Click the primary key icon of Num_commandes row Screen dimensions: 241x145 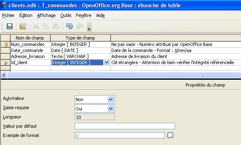coord(6,45)
